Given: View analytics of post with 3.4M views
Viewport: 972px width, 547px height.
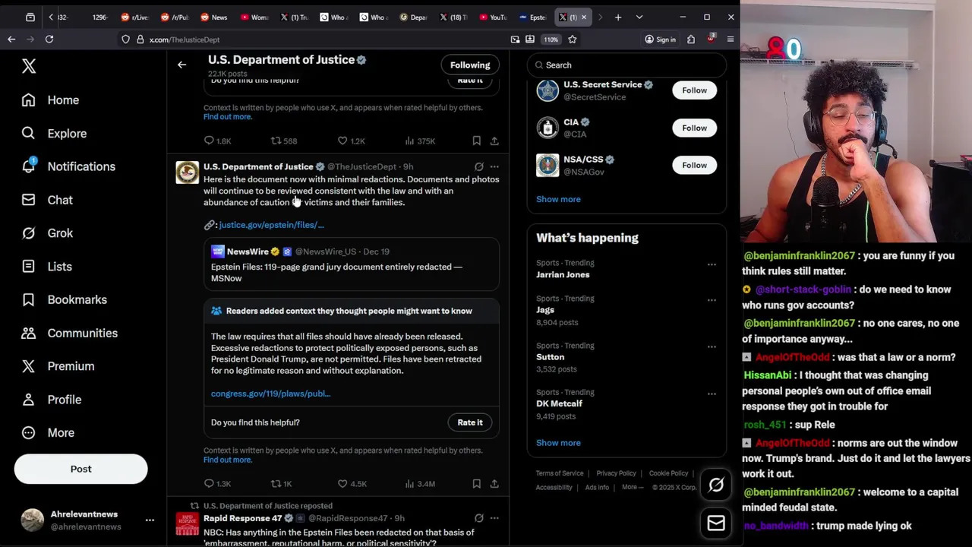Looking at the screenshot, I should tap(420, 483).
